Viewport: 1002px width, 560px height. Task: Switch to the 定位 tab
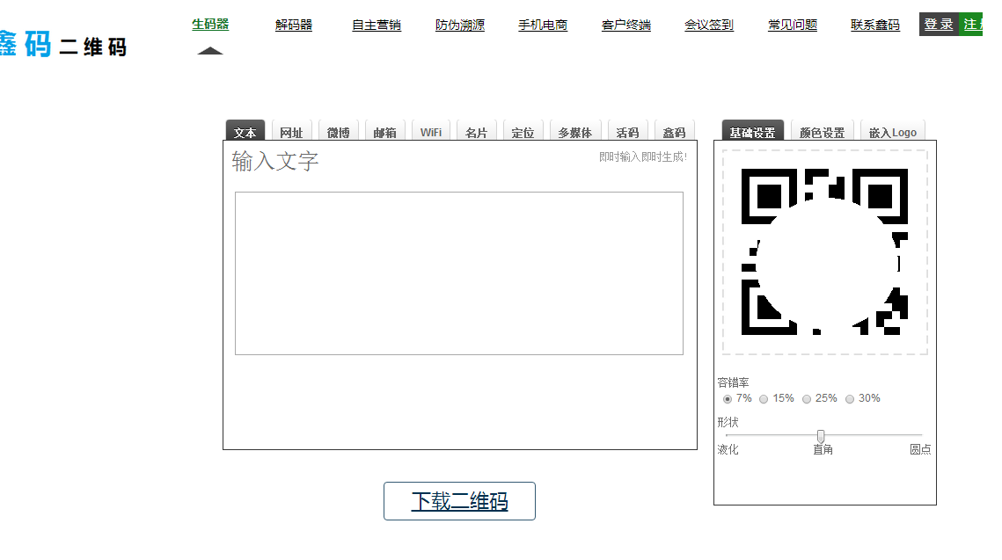pyautogui.click(x=523, y=131)
